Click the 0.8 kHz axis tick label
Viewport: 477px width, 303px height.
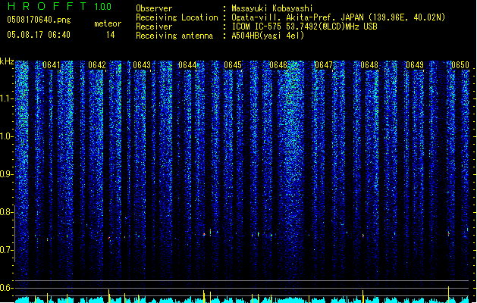6,212
